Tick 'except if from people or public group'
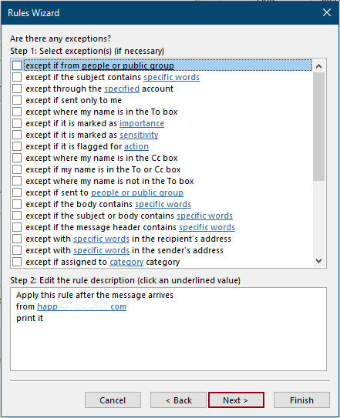 point(17,65)
